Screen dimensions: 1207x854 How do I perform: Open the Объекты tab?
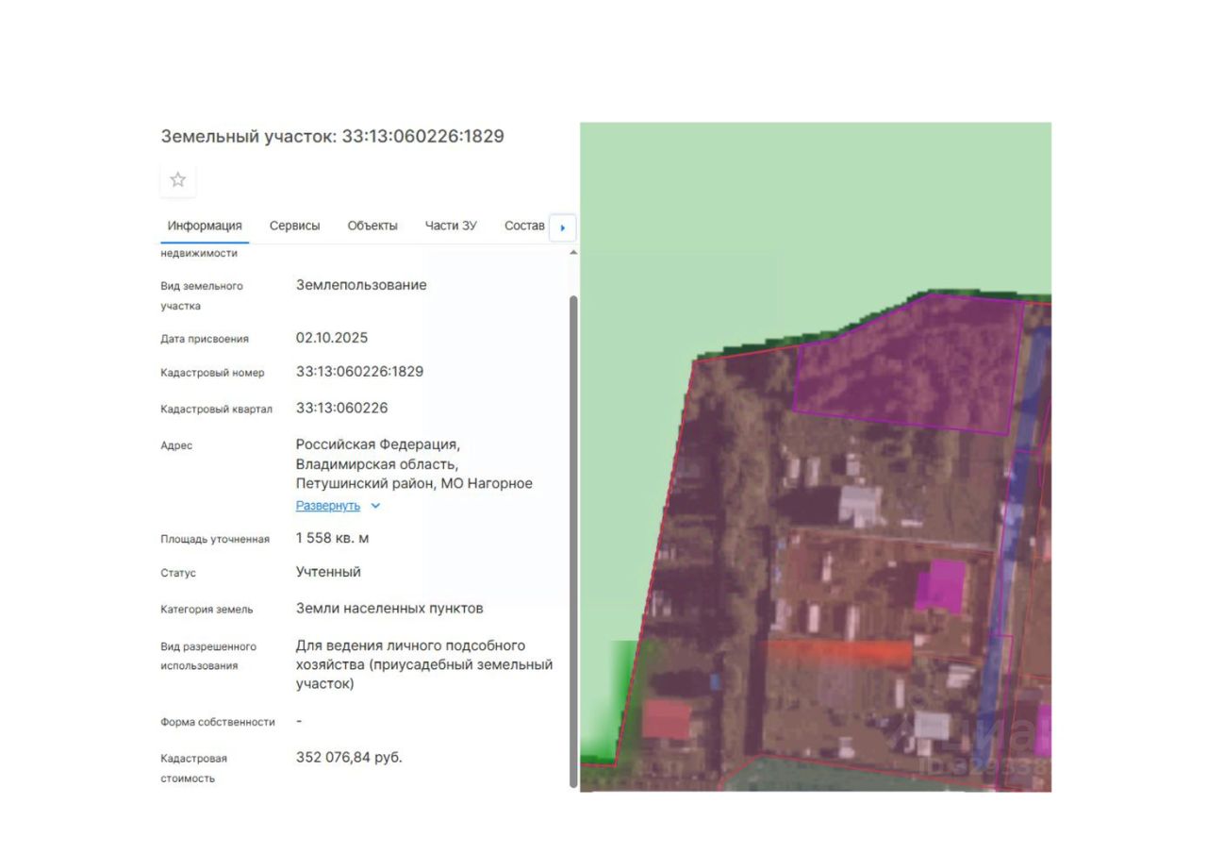click(372, 226)
